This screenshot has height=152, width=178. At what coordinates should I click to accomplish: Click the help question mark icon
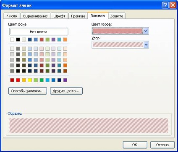(x=165, y=5)
